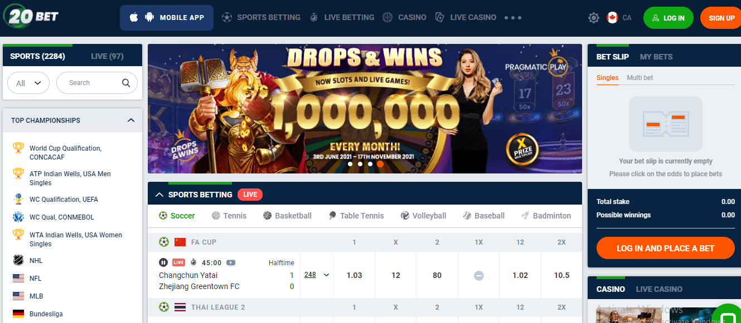Expand the 248 more markets dropdown

317,275
